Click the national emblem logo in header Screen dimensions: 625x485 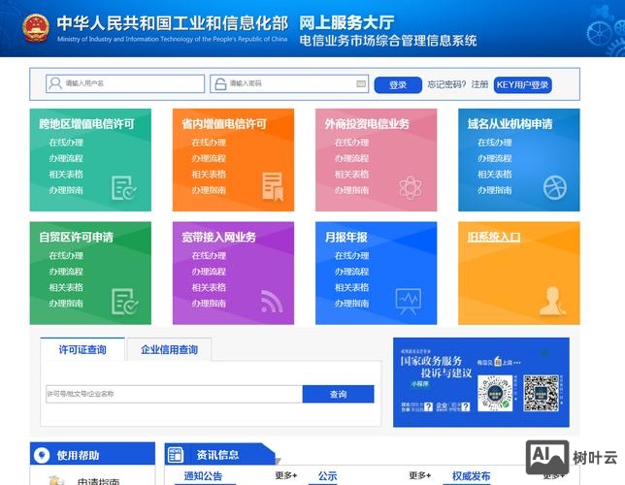(36, 28)
